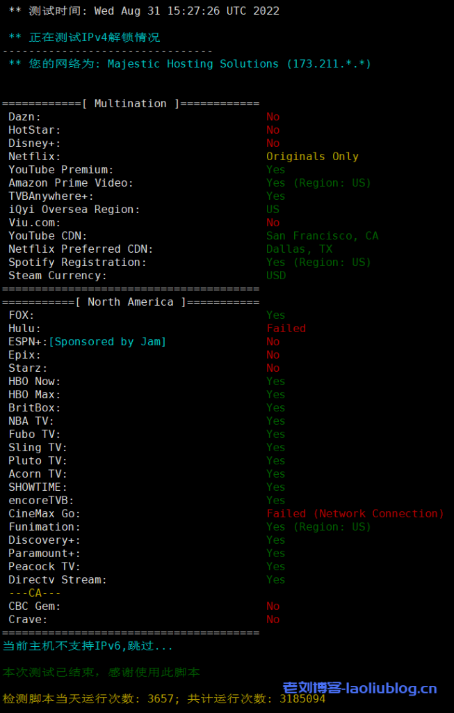Click the Steam Currency USD value
The width and height of the screenshot is (454, 713).
pos(276,276)
